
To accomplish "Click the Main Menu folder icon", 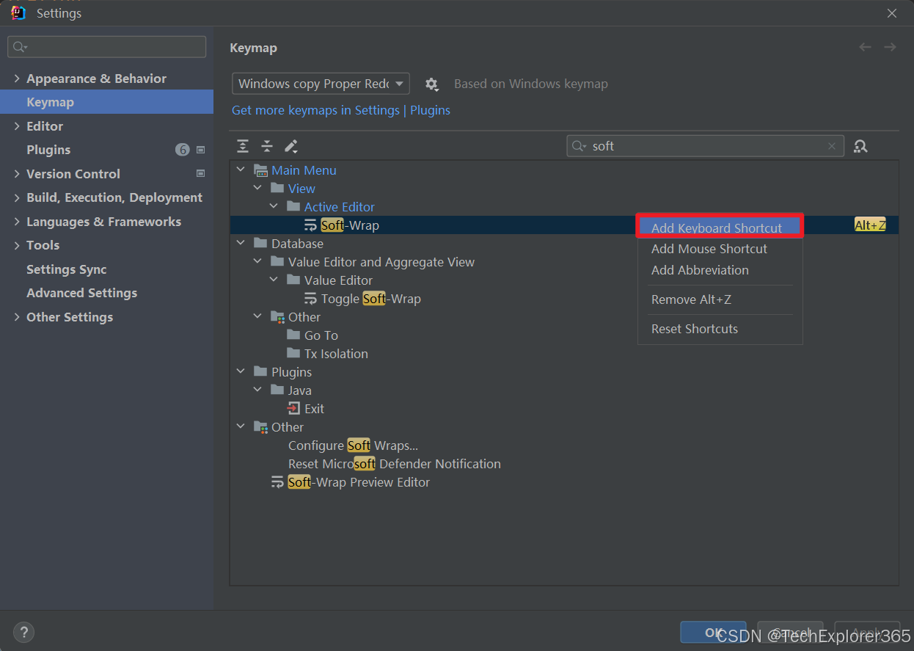I will [260, 170].
